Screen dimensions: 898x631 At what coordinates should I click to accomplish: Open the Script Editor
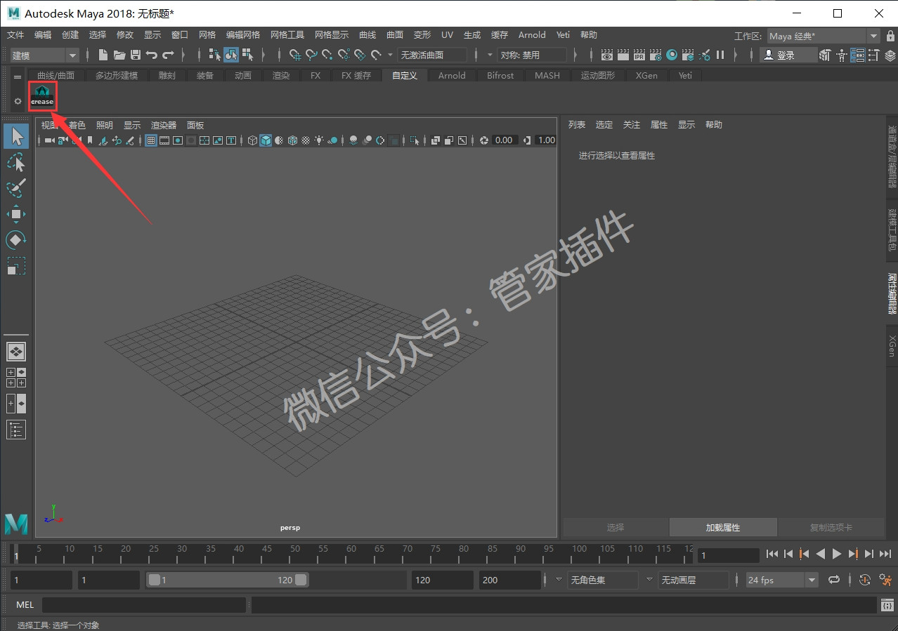(887, 605)
